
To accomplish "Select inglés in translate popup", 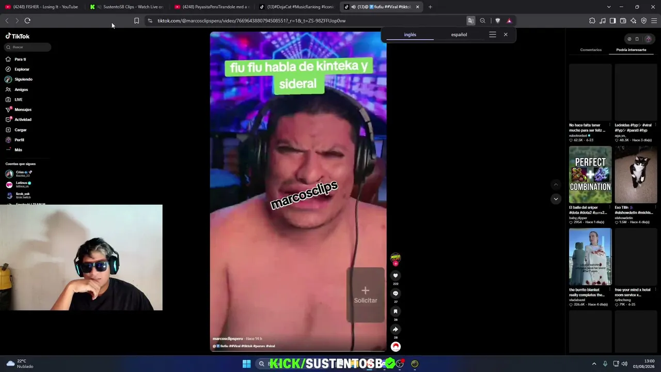I will pyautogui.click(x=410, y=35).
